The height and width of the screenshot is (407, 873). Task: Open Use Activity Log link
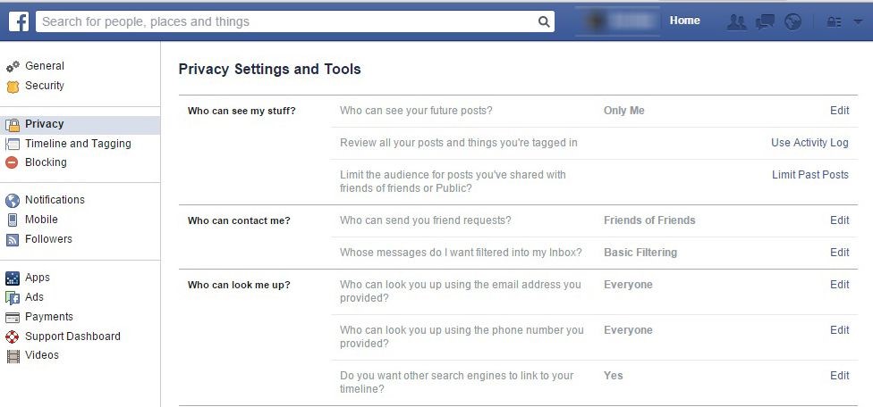point(809,143)
